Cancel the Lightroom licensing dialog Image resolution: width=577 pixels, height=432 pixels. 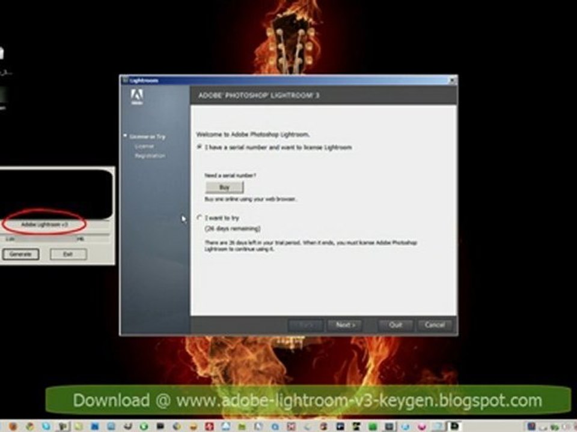[x=435, y=325]
